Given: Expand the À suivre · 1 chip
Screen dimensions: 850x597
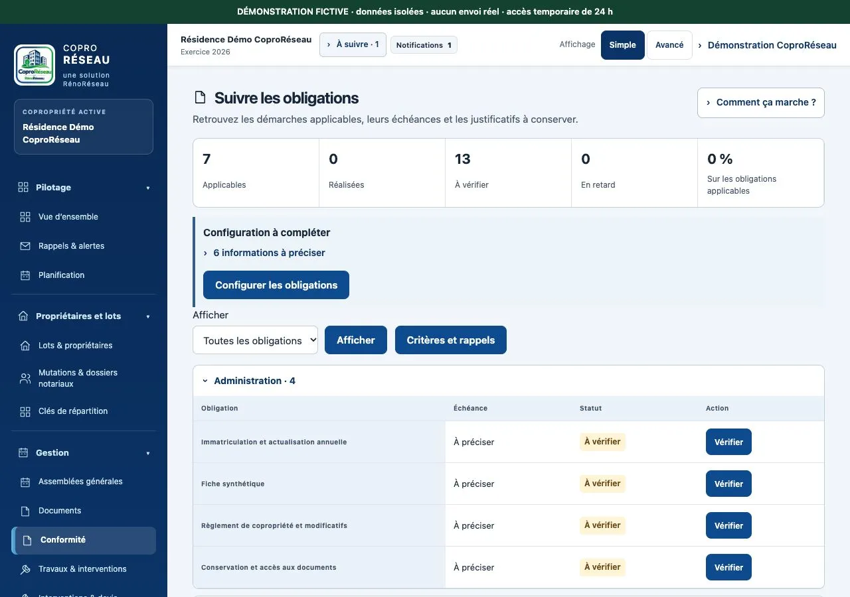Looking at the screenshot, I should (x=353, y=44).
